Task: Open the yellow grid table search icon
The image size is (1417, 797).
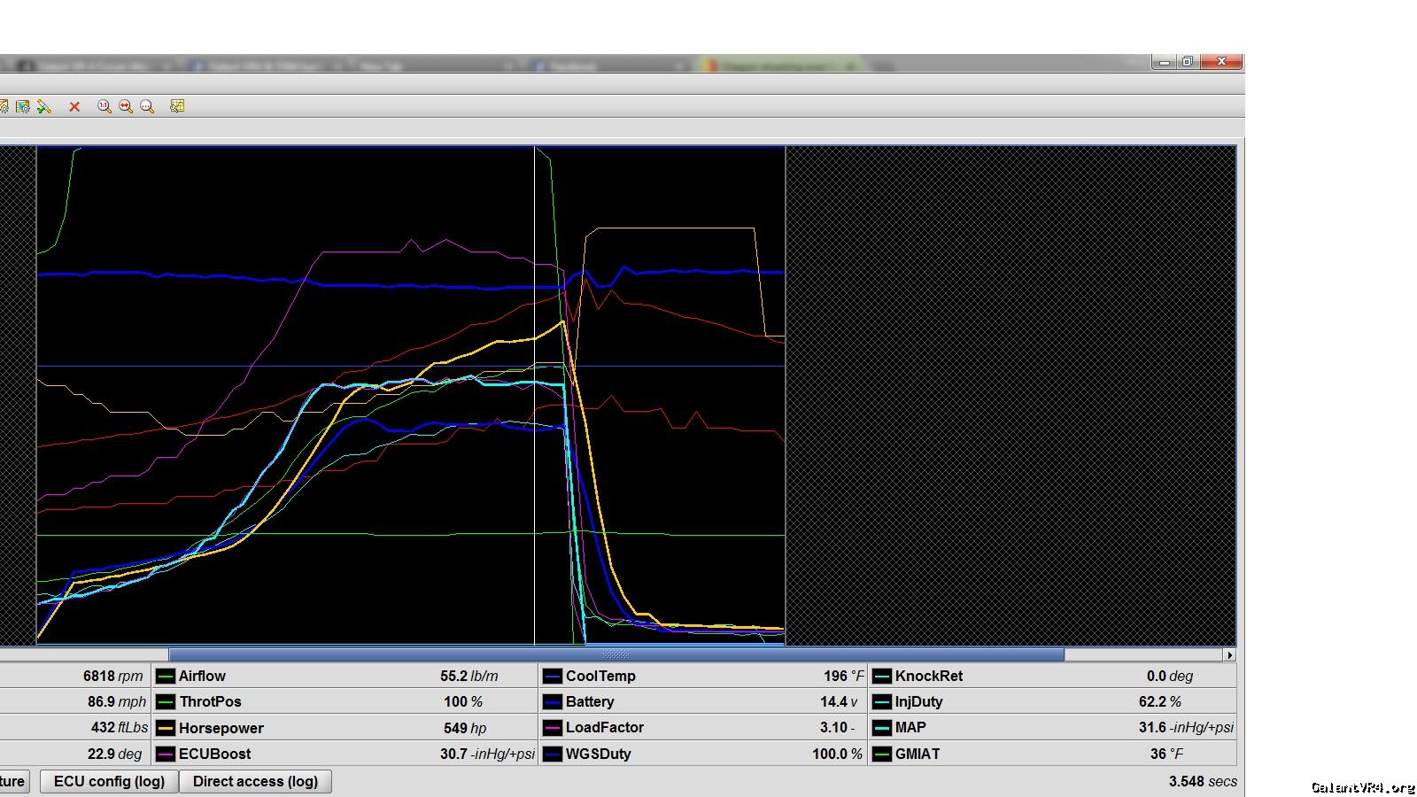Action: [177, 106]
